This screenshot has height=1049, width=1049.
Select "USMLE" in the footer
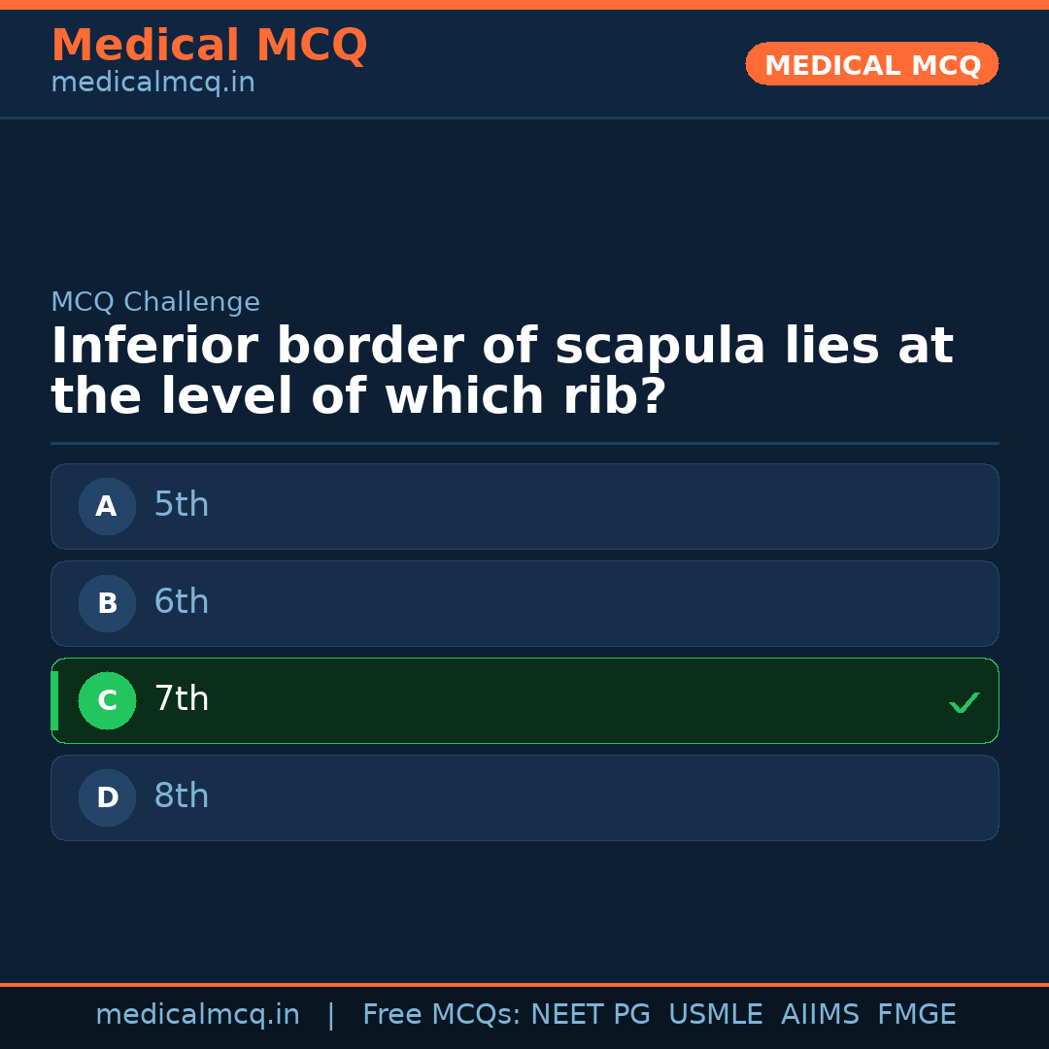coord(715,1015)
